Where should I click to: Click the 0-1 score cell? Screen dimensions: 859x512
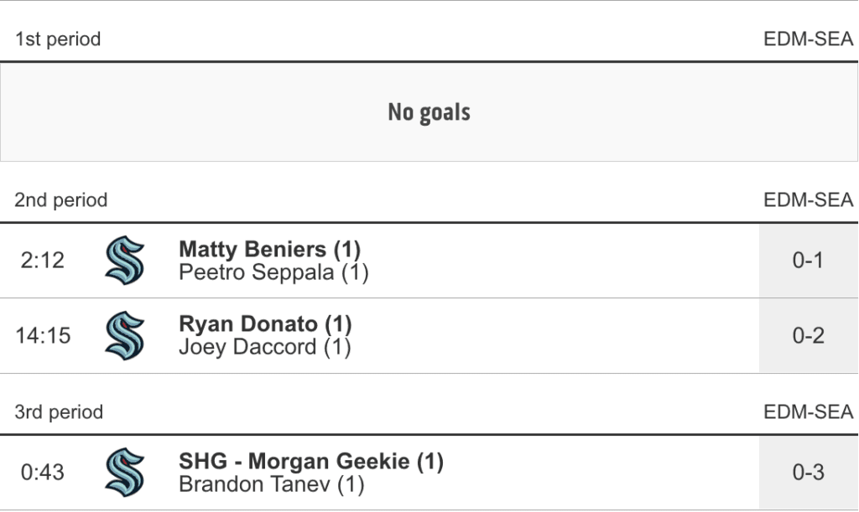[x=808, y=261]
